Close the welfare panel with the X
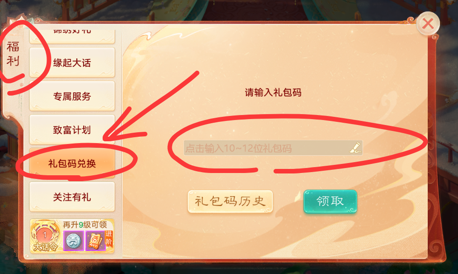Viewport: 458px width, 274px height. pos(428,24)
